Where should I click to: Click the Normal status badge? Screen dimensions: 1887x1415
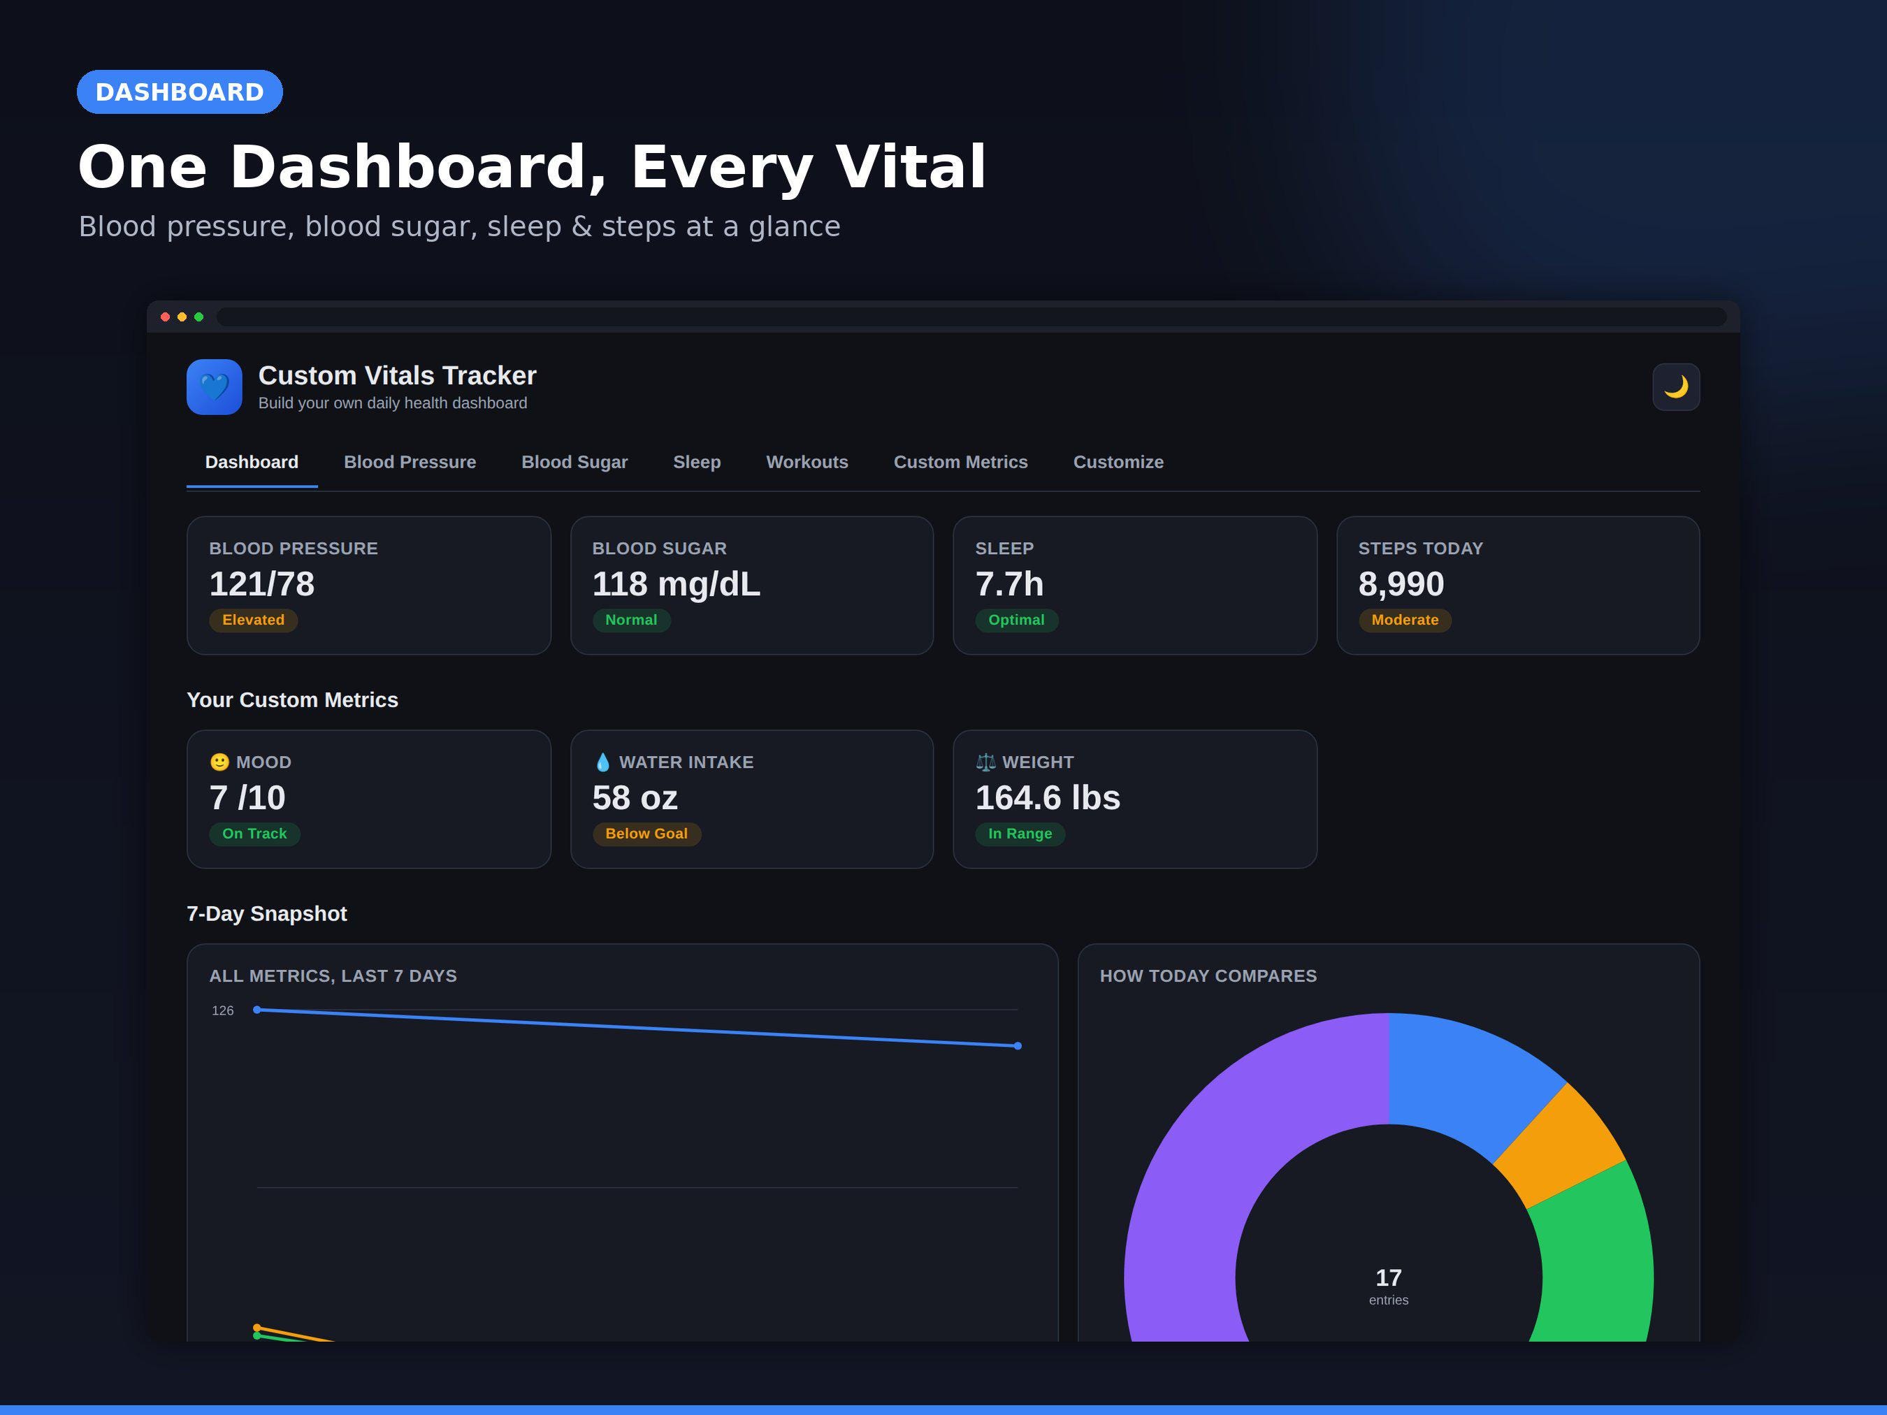pyautogui.click(x=631, y=620)
